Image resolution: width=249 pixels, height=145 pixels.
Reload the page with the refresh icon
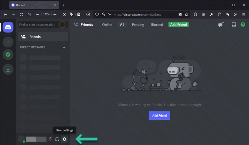coord(22,15)
